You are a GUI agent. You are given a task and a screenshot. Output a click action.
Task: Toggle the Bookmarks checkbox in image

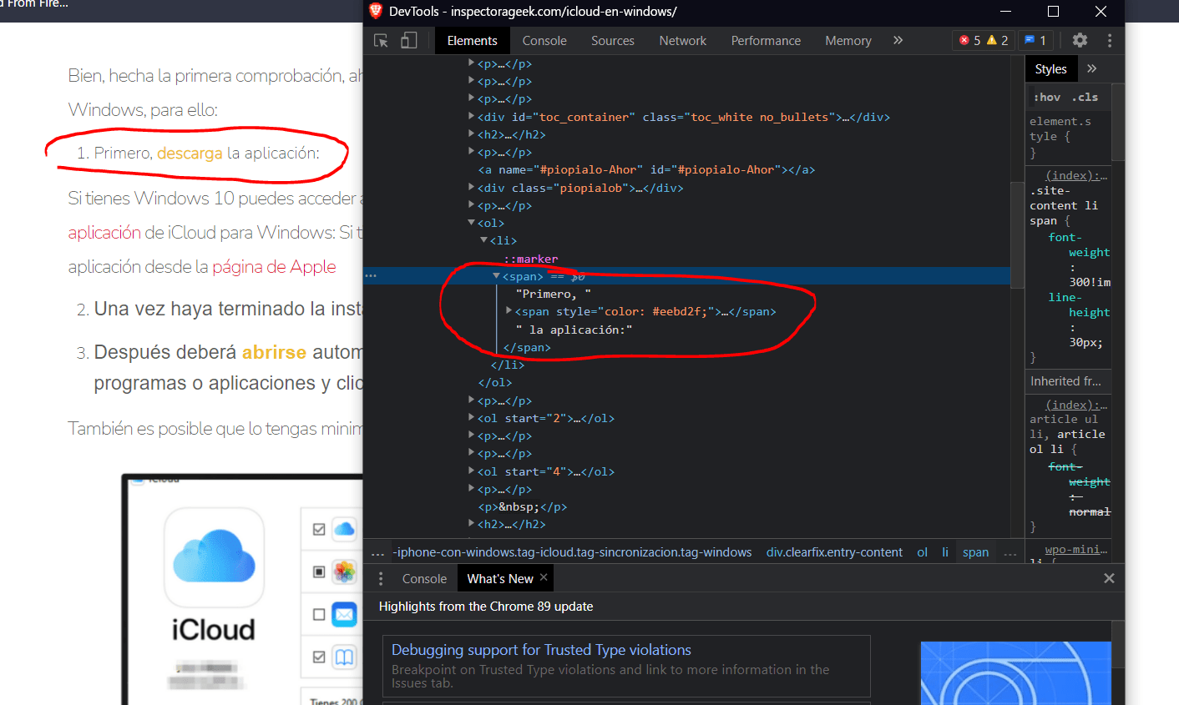(x=319, y=657)
